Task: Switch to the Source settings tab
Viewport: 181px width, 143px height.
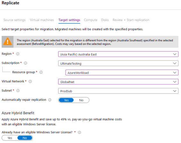Action: click(14, 20)
